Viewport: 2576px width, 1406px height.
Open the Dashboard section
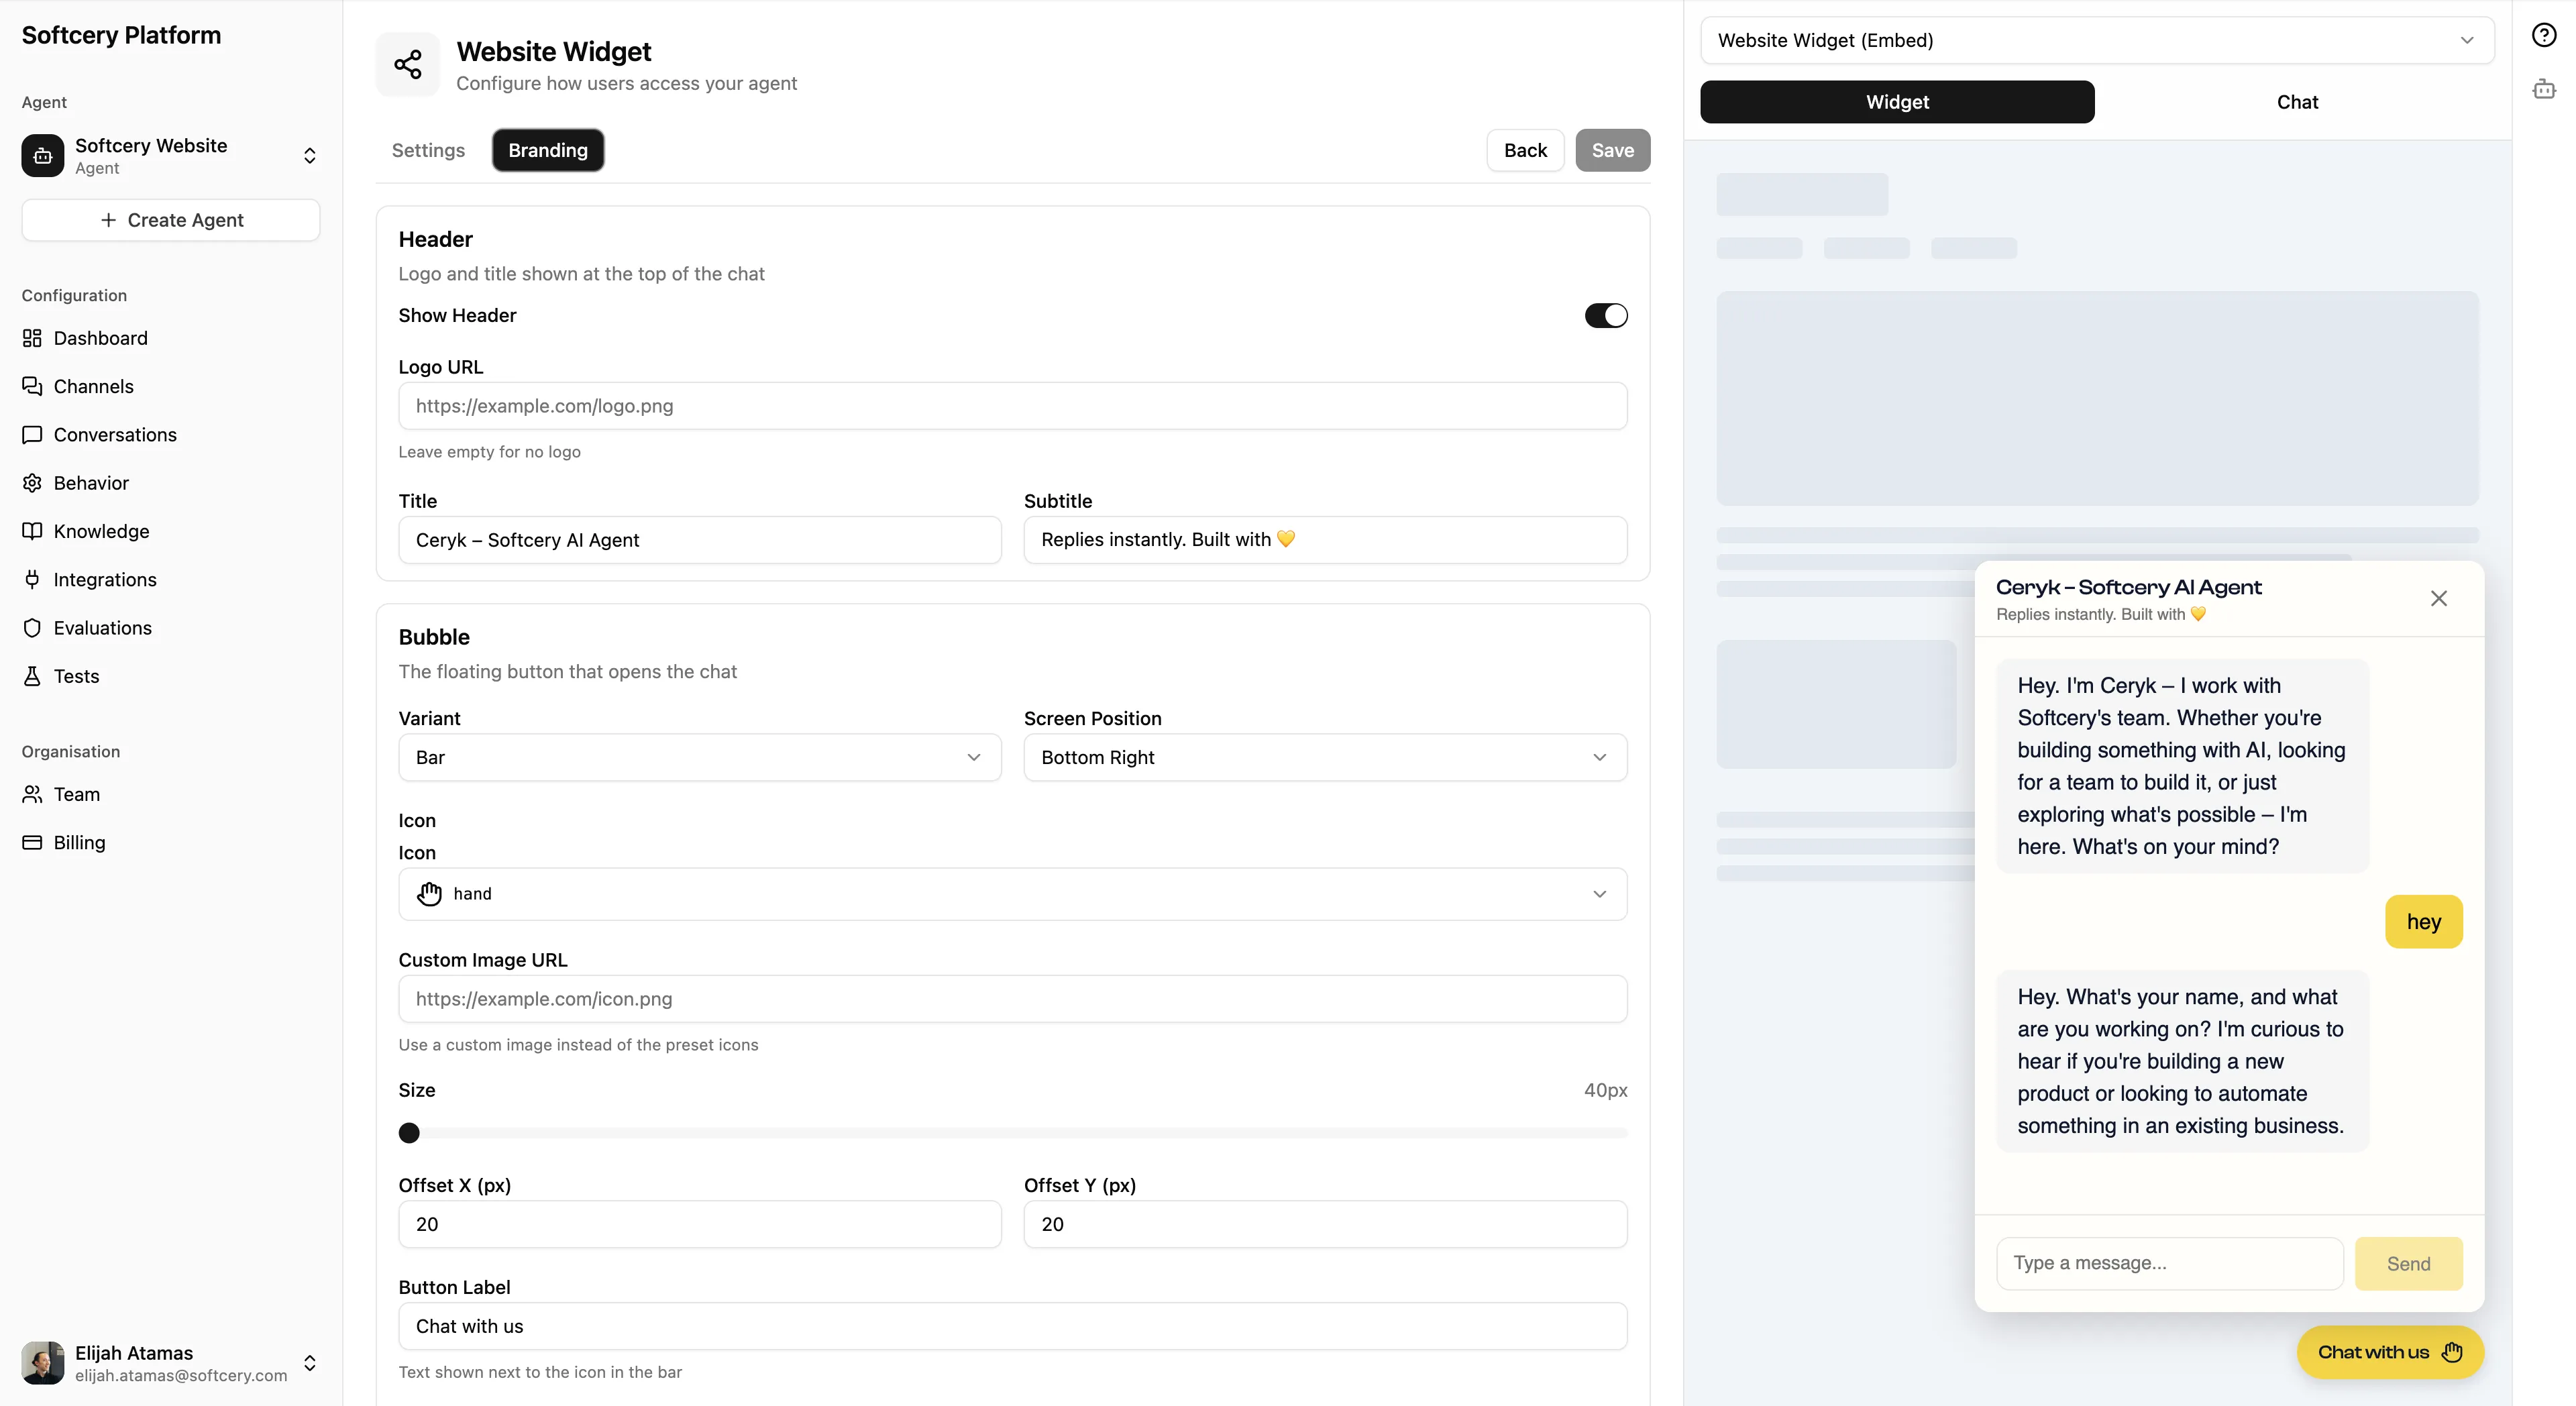101,338
